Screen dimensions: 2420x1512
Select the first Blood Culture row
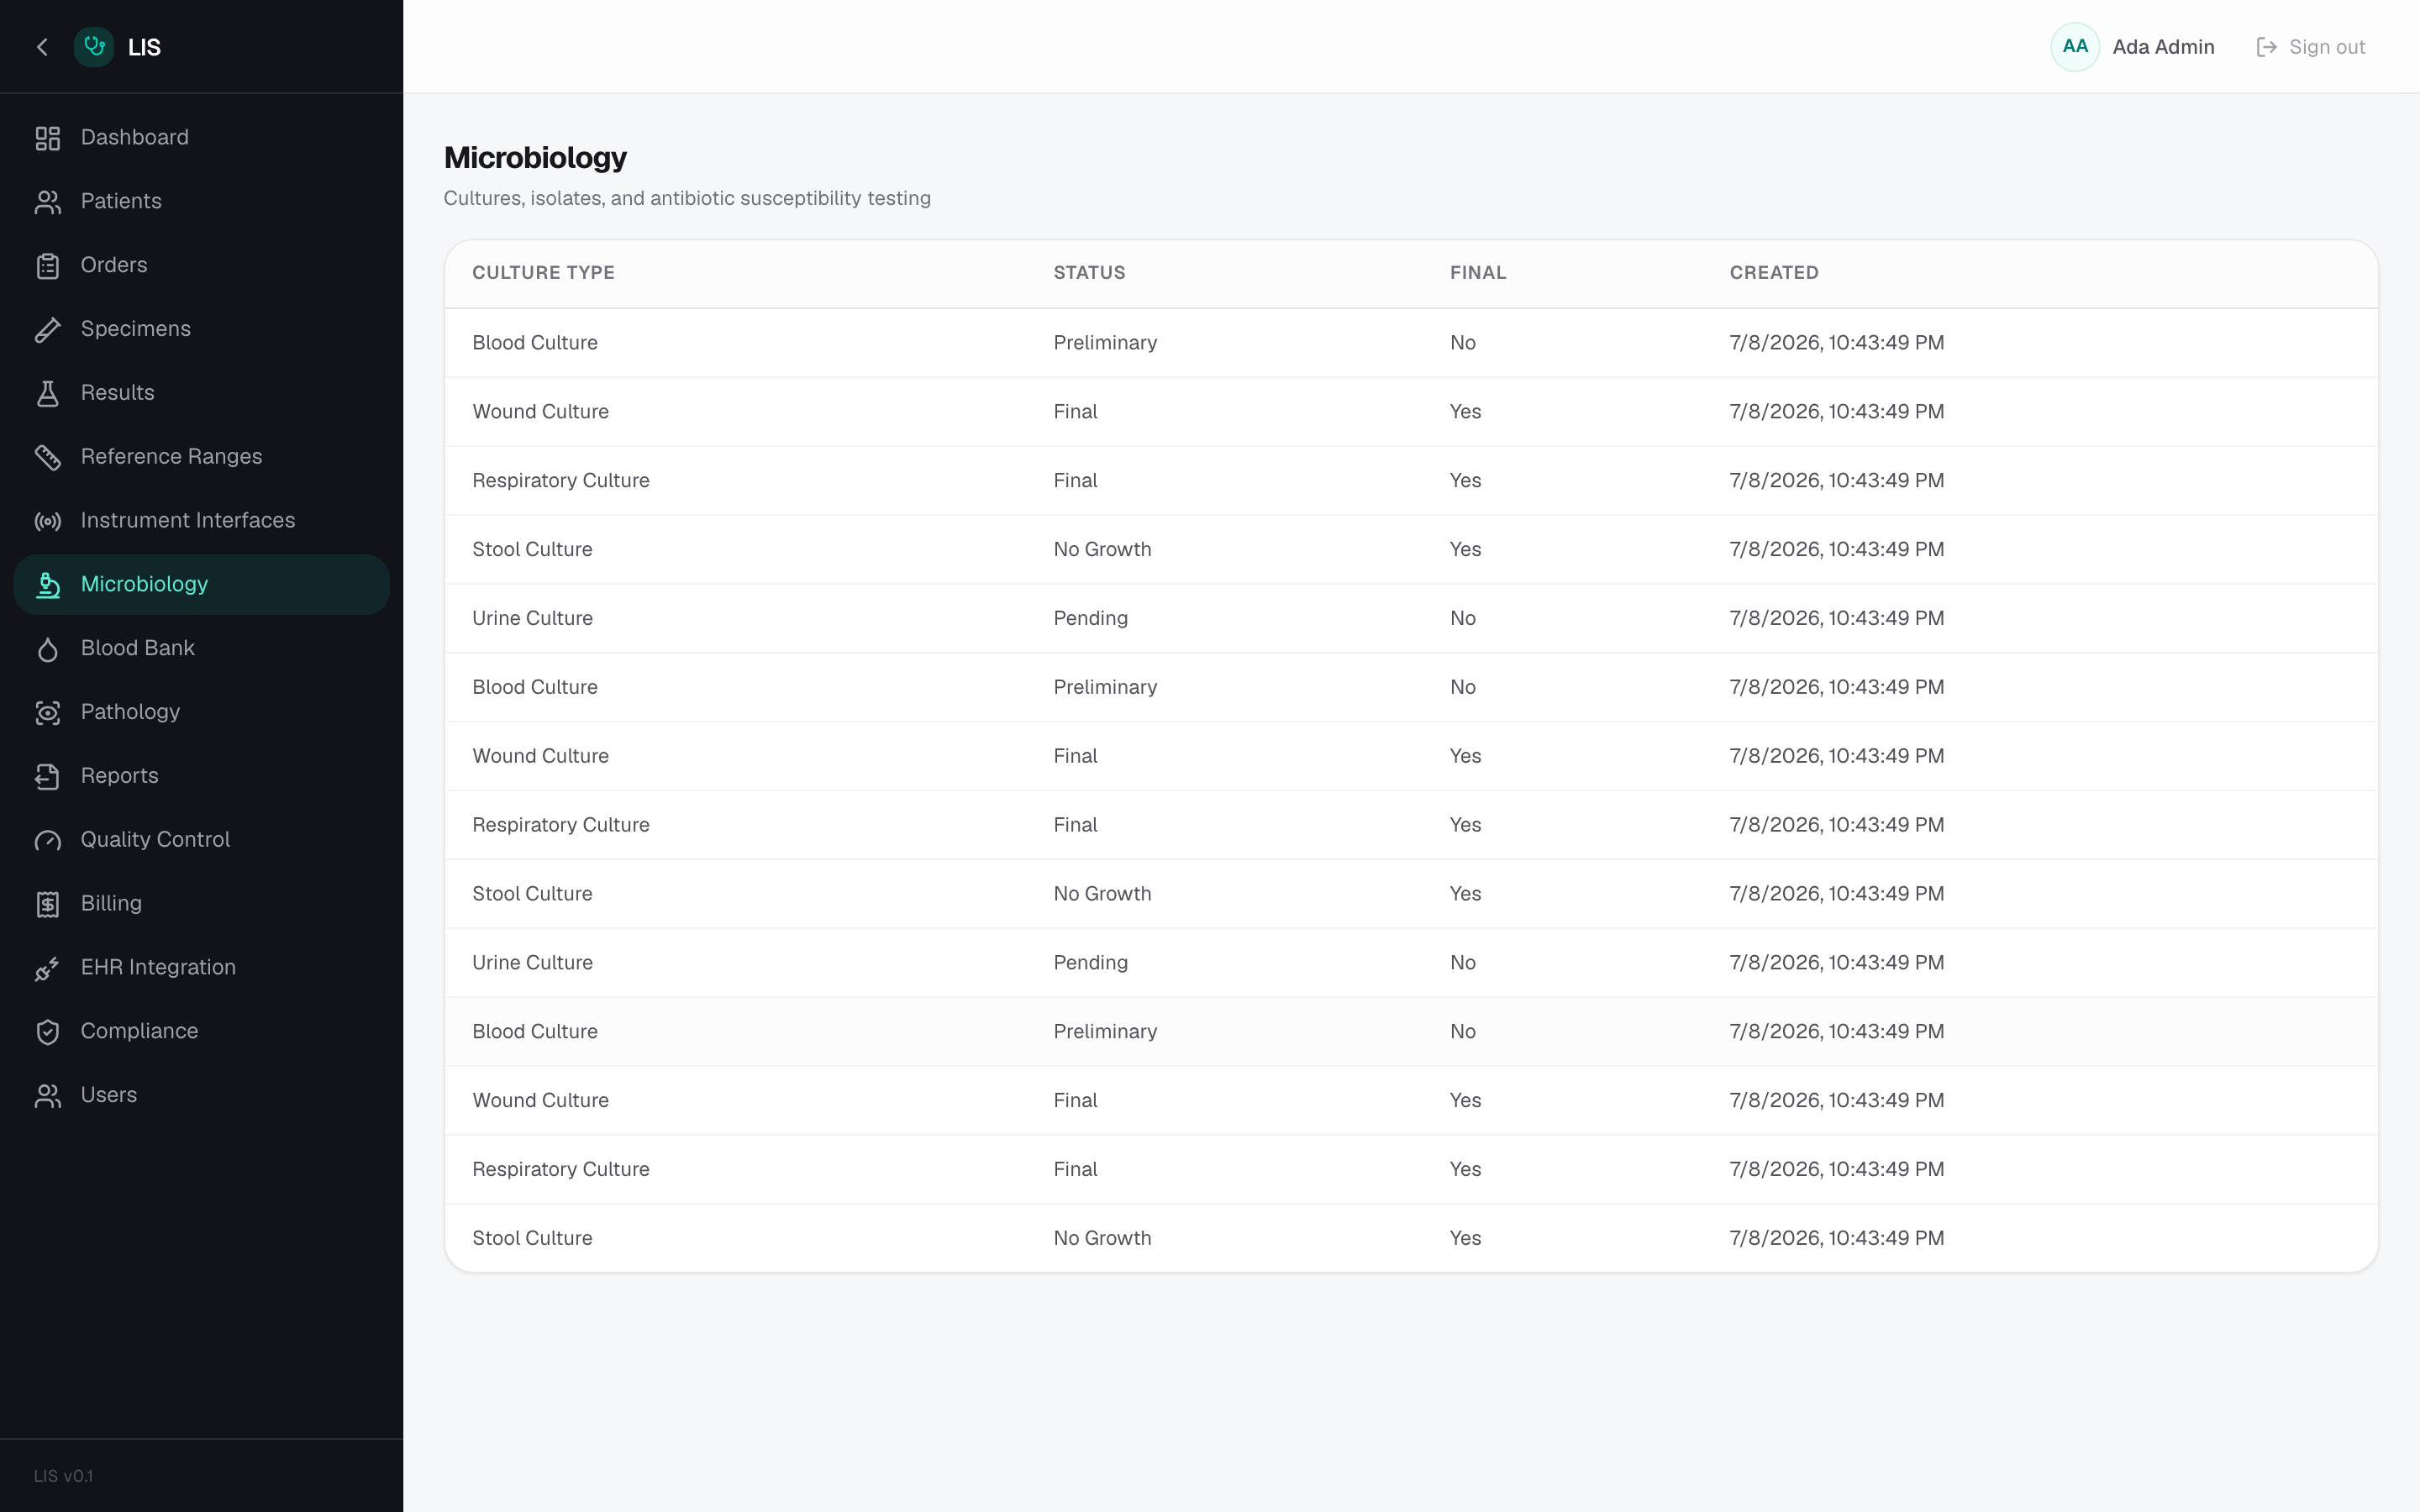coord(1411,343)
